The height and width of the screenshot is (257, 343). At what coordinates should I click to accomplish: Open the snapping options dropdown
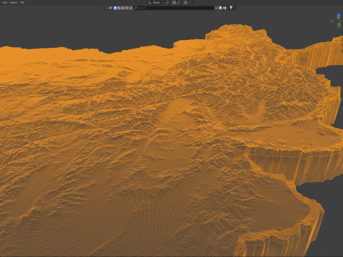(x=179, y=3)
